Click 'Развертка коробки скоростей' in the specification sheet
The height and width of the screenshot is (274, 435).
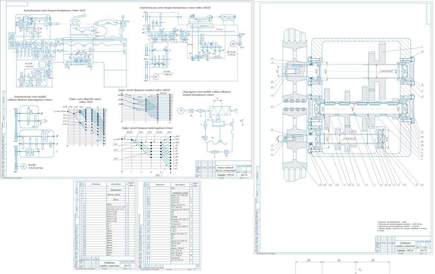click(109, 264)
